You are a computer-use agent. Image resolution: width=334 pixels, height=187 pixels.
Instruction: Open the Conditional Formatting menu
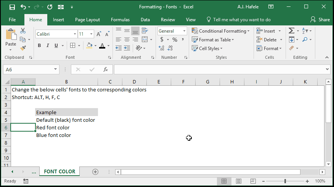click(220, 31)
